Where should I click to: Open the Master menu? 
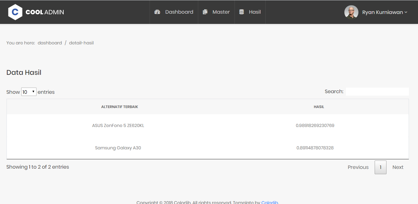click(216, 12)
